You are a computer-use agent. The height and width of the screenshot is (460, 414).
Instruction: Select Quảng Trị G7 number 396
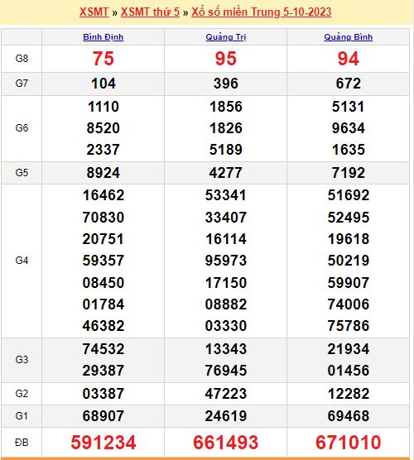(226, 84)
